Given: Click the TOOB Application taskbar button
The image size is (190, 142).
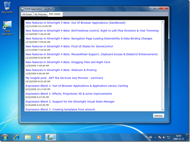Looking at the screenshot, I should 51,137.
